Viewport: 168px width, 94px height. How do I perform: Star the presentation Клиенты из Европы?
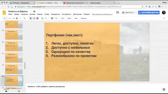[31, 11]
